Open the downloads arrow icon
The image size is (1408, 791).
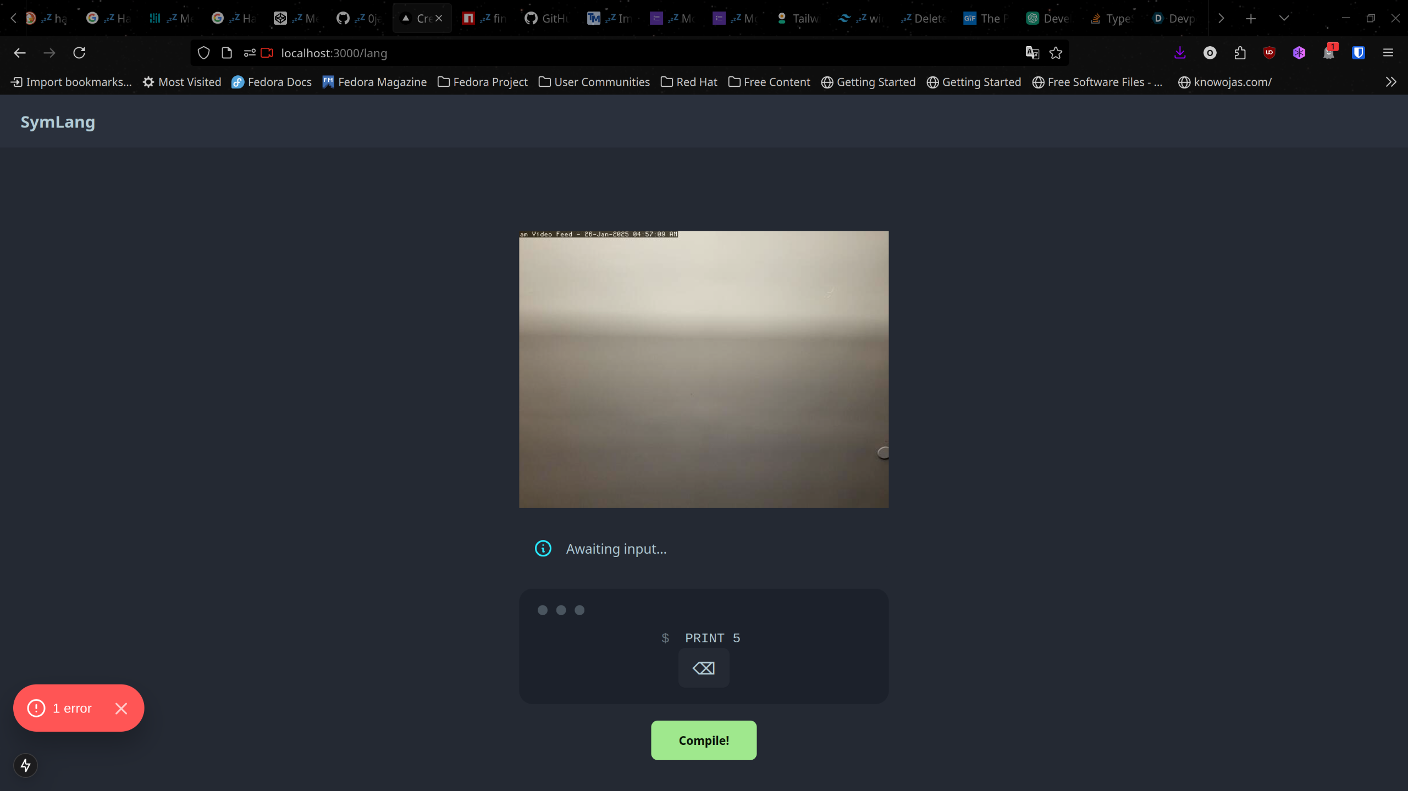coord(1180,53)
